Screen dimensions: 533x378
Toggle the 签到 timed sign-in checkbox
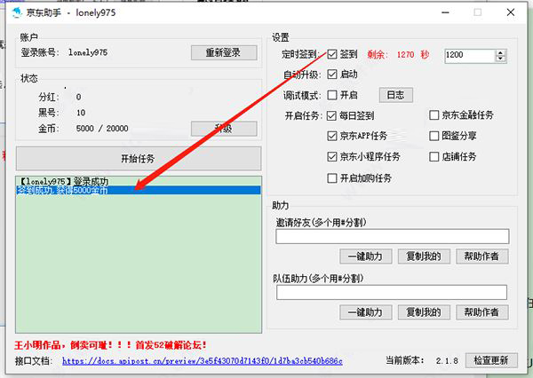click(332, 54)
